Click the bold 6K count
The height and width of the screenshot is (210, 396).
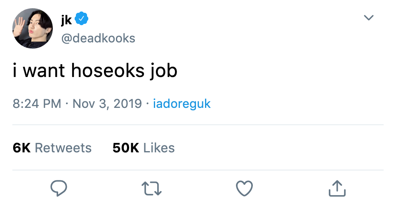tap(22, 148)
